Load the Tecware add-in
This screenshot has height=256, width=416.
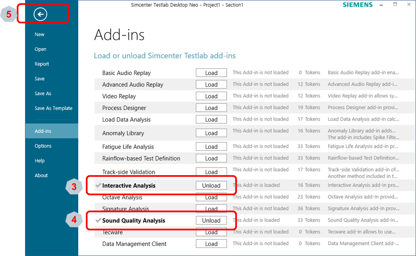point(211,232)
